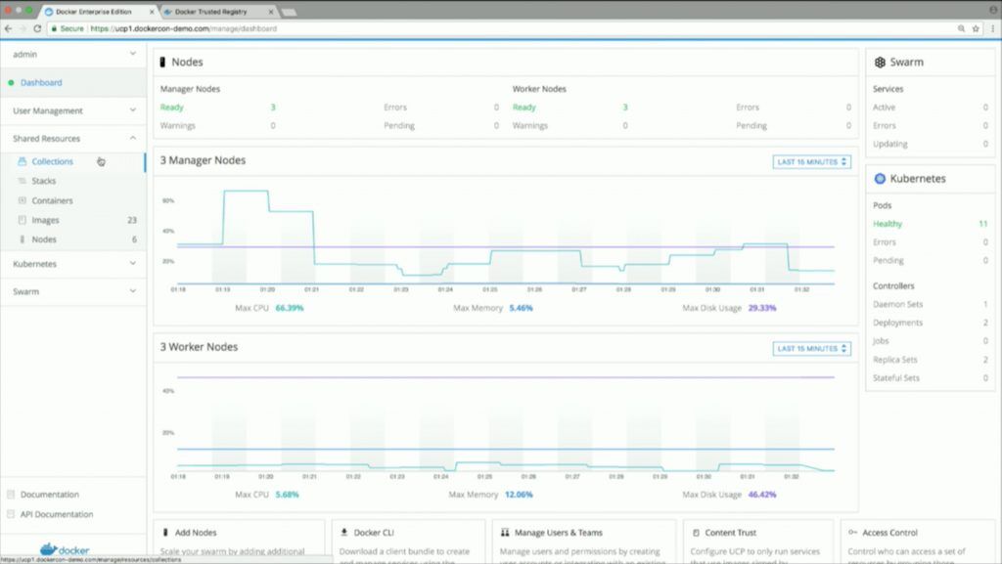Click the Docker CLI download icon
The image size is (1002, 564).
tap(344, 532)
